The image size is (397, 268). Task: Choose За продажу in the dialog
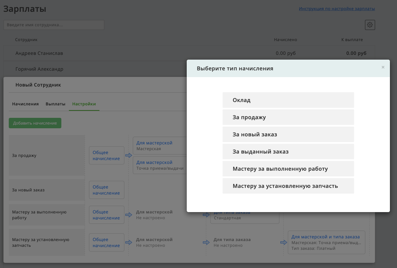click(x=288, y=117)
